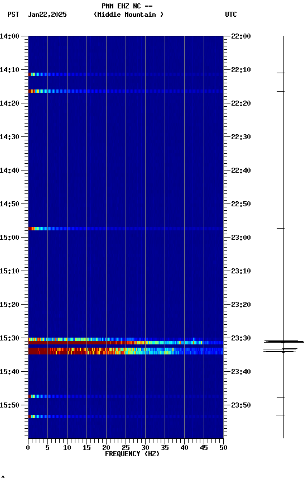The image size is (308, 483).
Task: Click the FREQUENCY (HZ) axis label
Action: tap(132, 454)
